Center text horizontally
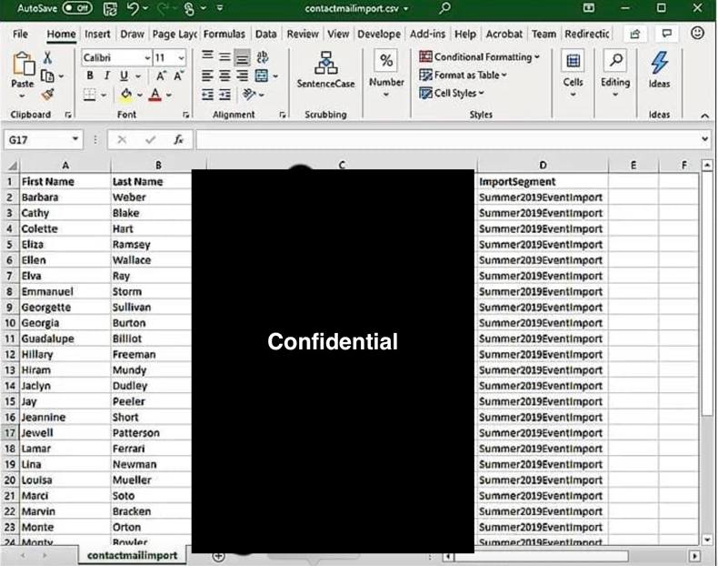The height and width of the screenshot is (566, 718). point(224,76)
